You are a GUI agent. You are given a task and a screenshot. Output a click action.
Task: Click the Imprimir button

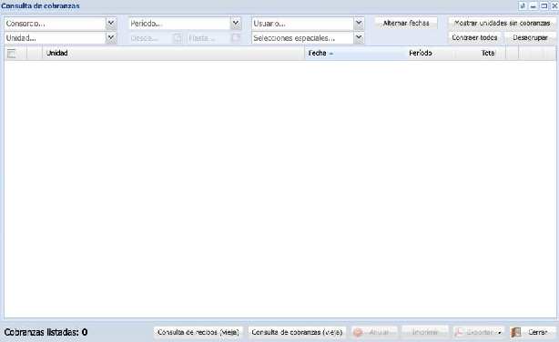point(425,332)
